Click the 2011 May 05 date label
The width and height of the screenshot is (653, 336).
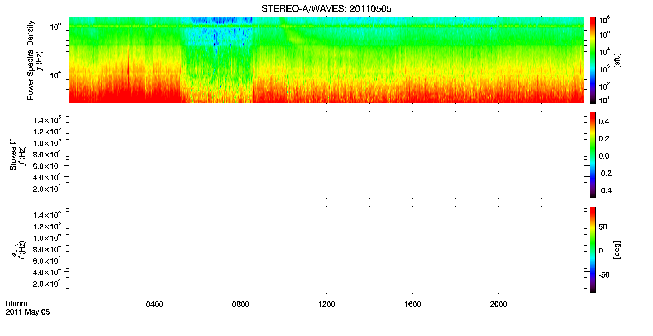coord(28,312)
